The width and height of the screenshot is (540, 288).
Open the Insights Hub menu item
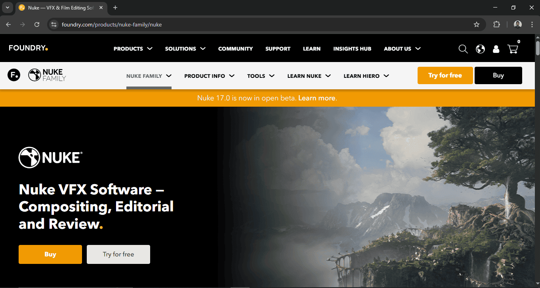tap(352, 49)
